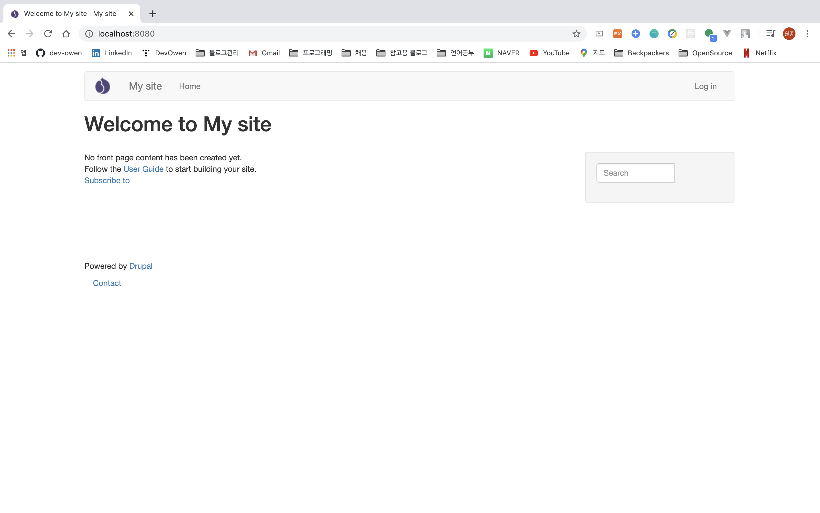This screenshot has height=513, width=820.
Task: Click the Contact footer link
Action: click(x=107, y=283)
